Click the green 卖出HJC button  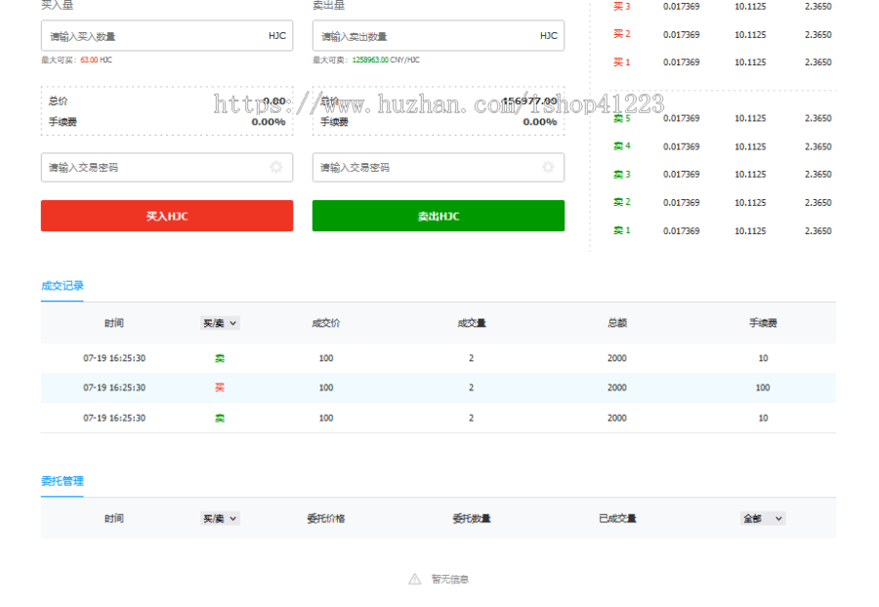point(438,216)
